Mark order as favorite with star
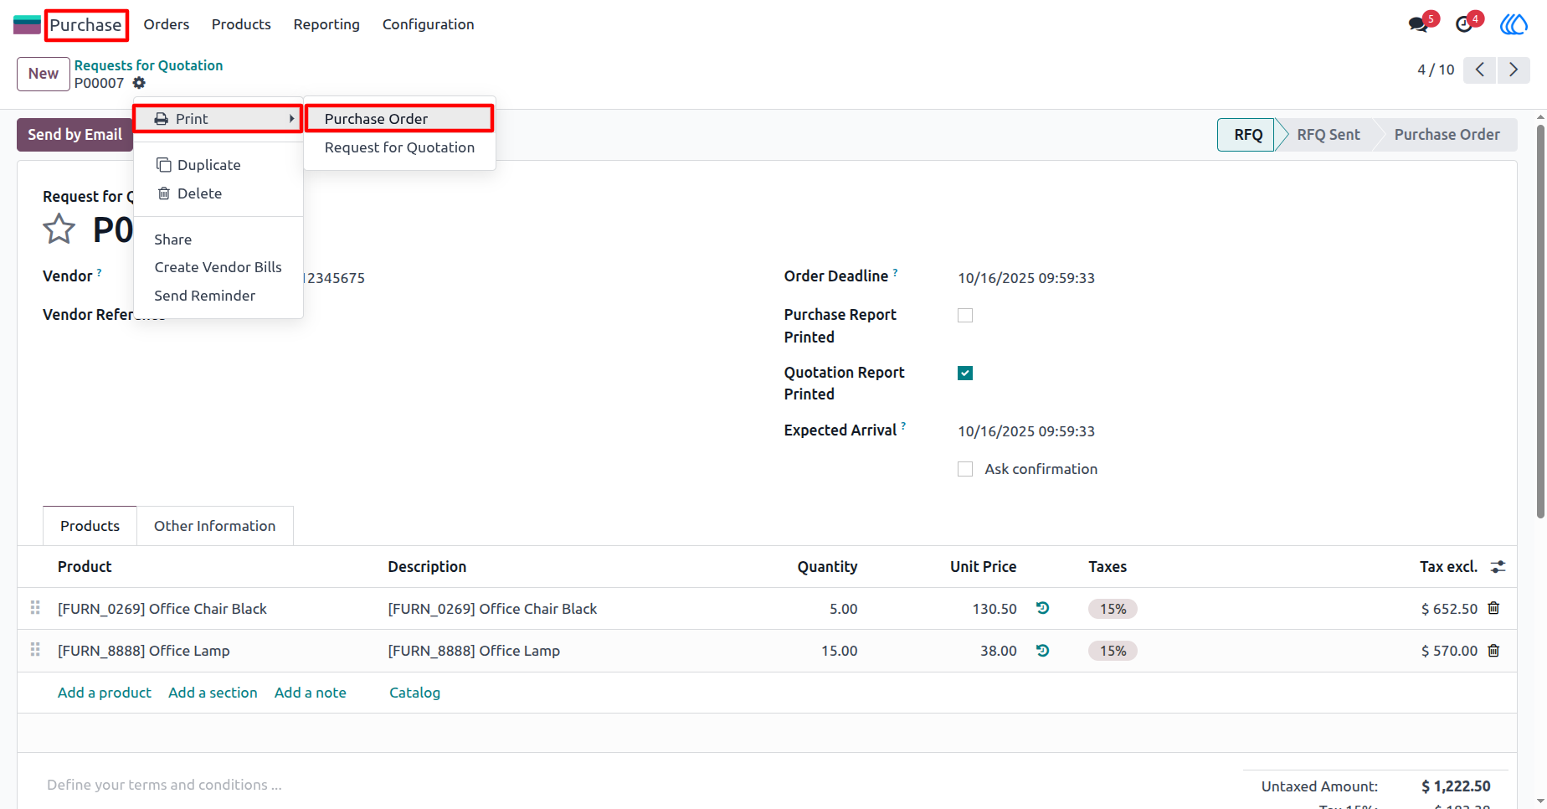Screen dimensions: 1547x809 click(59, 229)
